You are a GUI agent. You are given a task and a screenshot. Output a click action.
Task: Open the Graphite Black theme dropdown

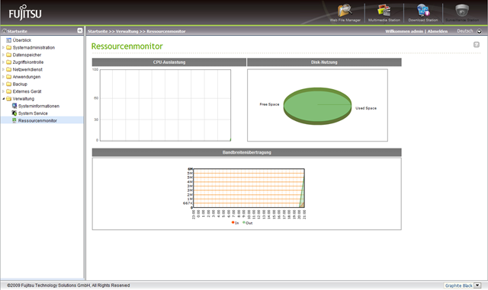477,285
